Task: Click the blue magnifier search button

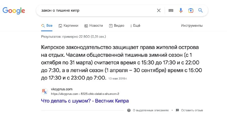Action: tap(200, 11)
